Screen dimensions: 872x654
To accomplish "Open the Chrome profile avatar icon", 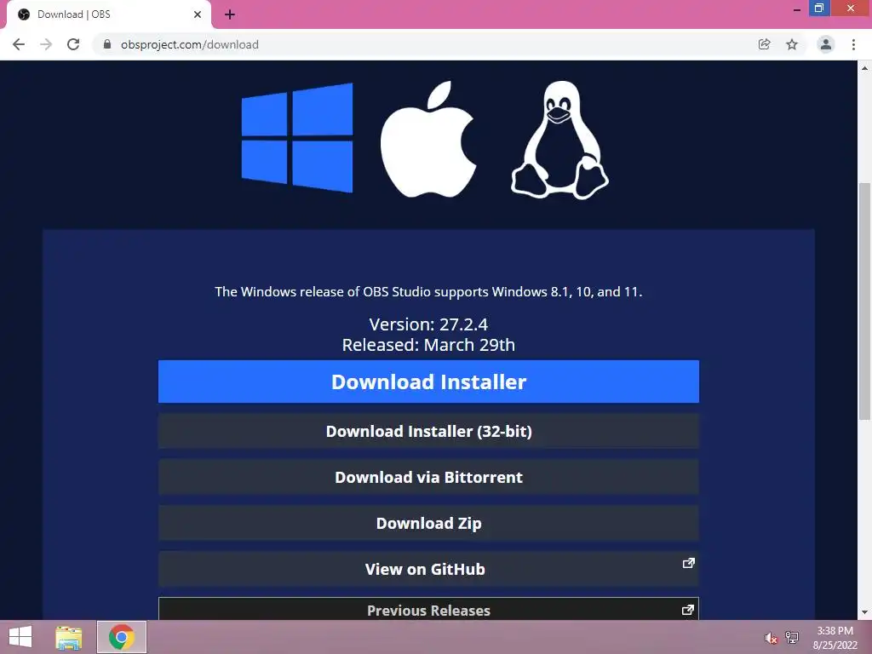I will click(x=826, y=44).
